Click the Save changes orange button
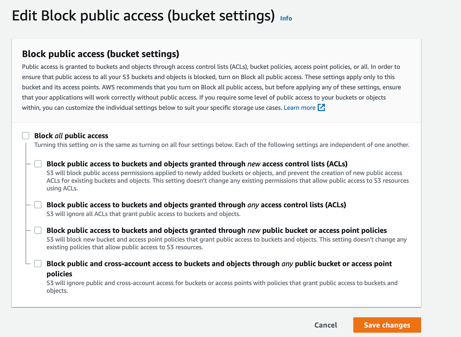 [x=387, y=325]
